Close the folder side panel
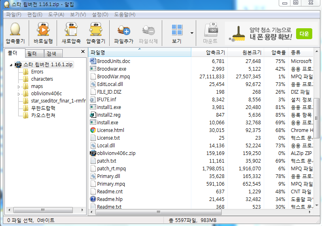 83,51
